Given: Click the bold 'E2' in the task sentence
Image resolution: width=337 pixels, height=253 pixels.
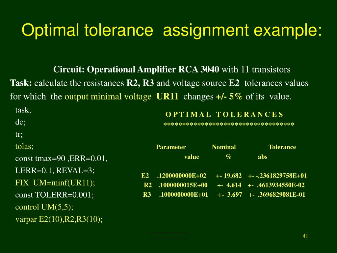Looking at the screenshot, I should [x=234, y=83].
